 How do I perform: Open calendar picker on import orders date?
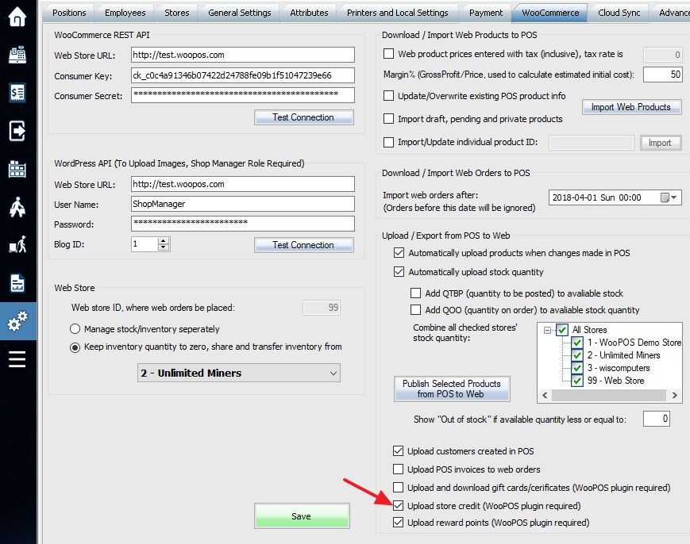pyautogui.click(x=665, y=197)
